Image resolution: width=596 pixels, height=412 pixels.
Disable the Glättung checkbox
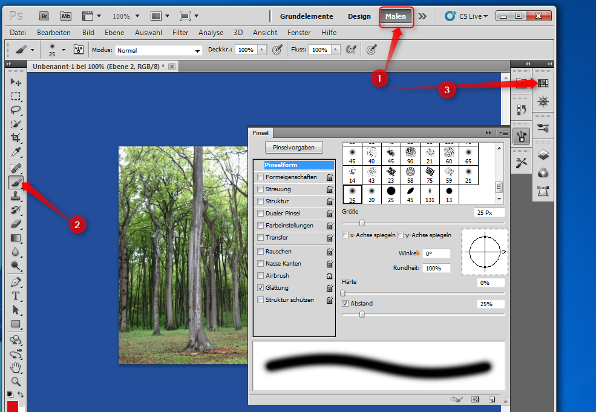[261, 287]
